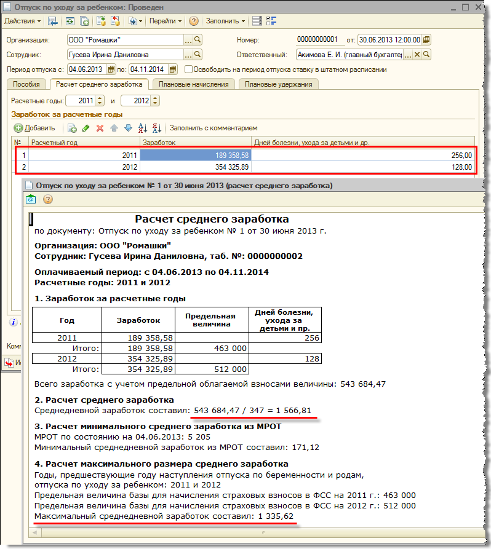Select the cell 128,00 in the grid

(x=363, y=167)
